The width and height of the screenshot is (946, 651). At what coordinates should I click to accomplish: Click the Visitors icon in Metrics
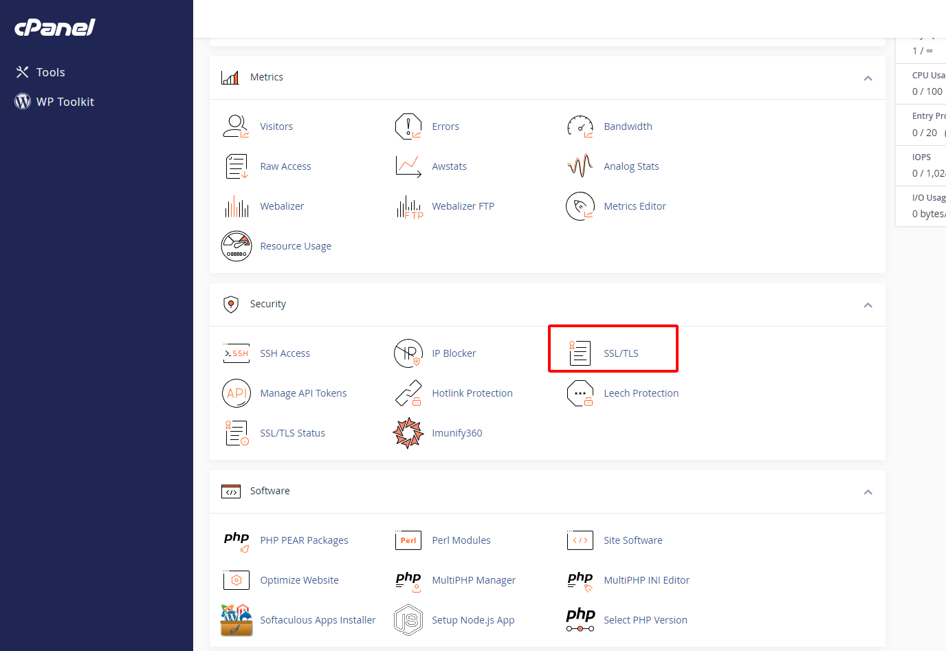(236, 126)
